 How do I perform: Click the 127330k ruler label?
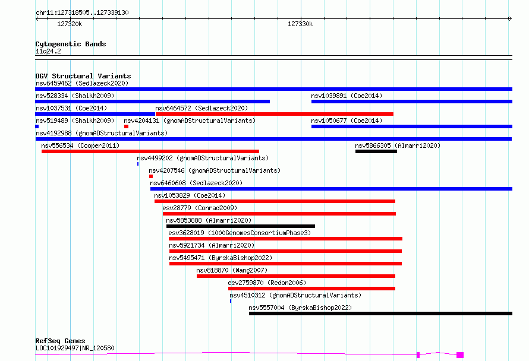(300, 24)
